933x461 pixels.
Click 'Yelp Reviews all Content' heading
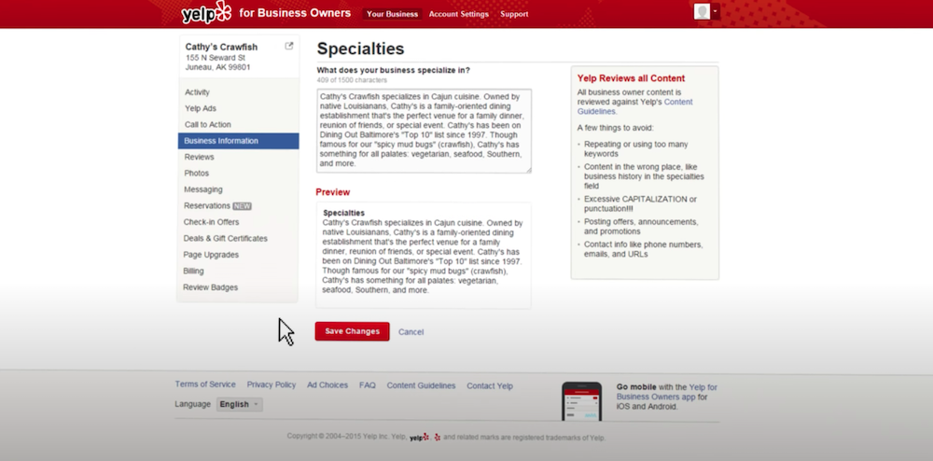pyautogui.click(x=631, y=78)
